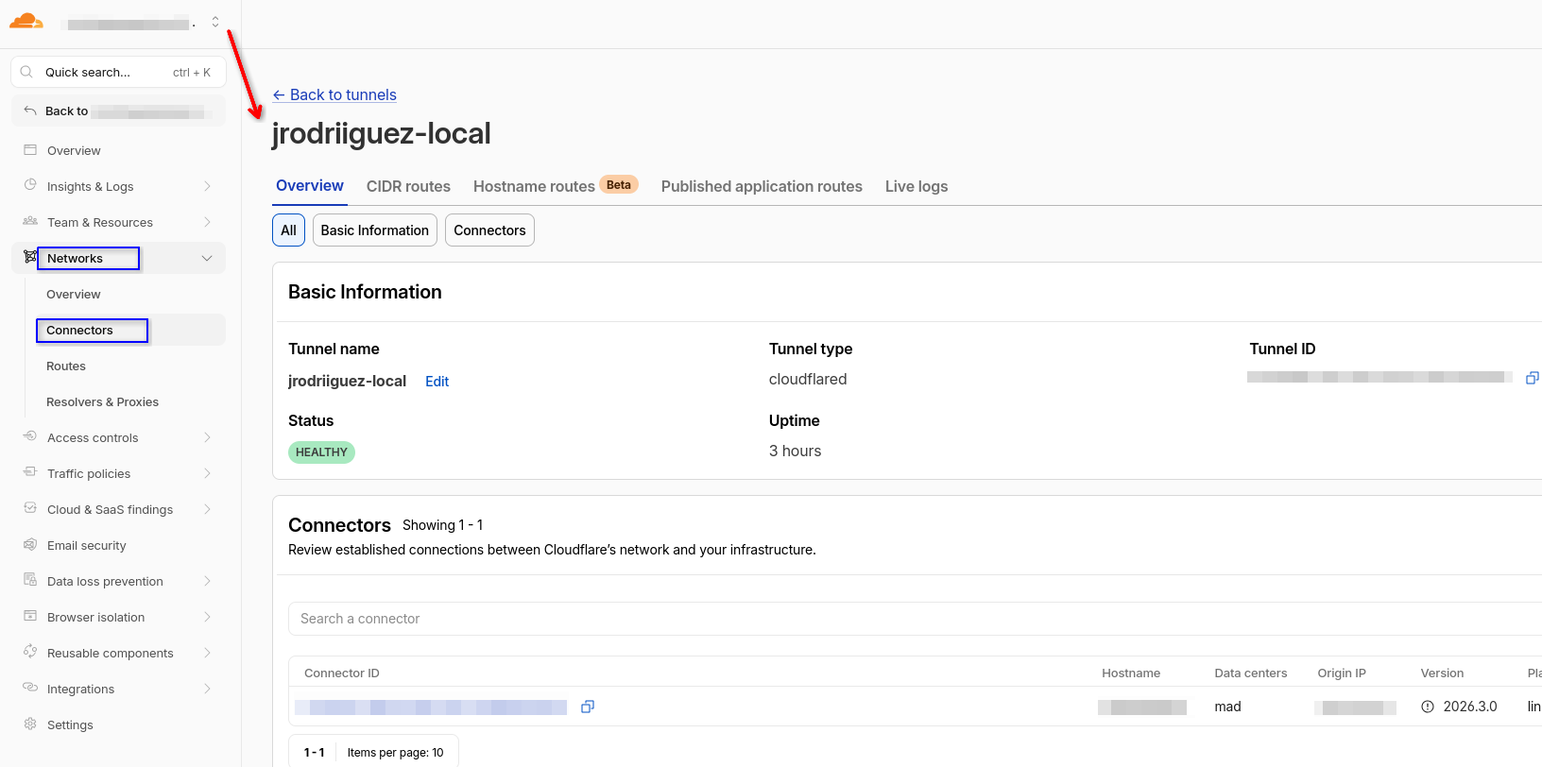The height and width of the screenshot is (767, 1542).
Task: Click the Settings gear icon
Action: [x=30, y=724]
